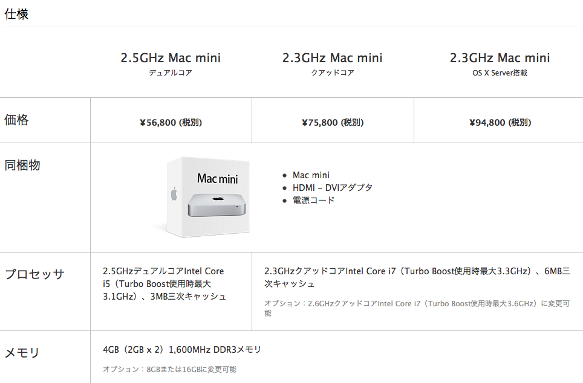Click the quad-core 2.3GHz Mac mini heading
The height and width of the screenshot is (383, 583).
coord(332,58)
